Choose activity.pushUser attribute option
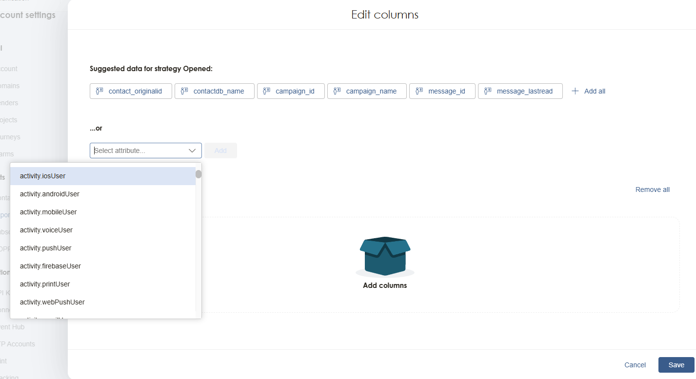The image size is (696, 379). tap(45, 248)
